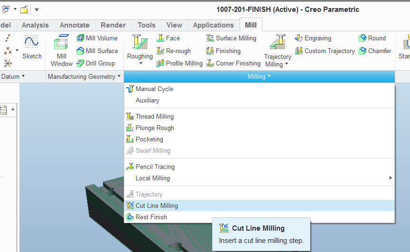Screen dimensions: 410x252
Task: Select Thread Milling menu item
Action: [x=259, y=117]
